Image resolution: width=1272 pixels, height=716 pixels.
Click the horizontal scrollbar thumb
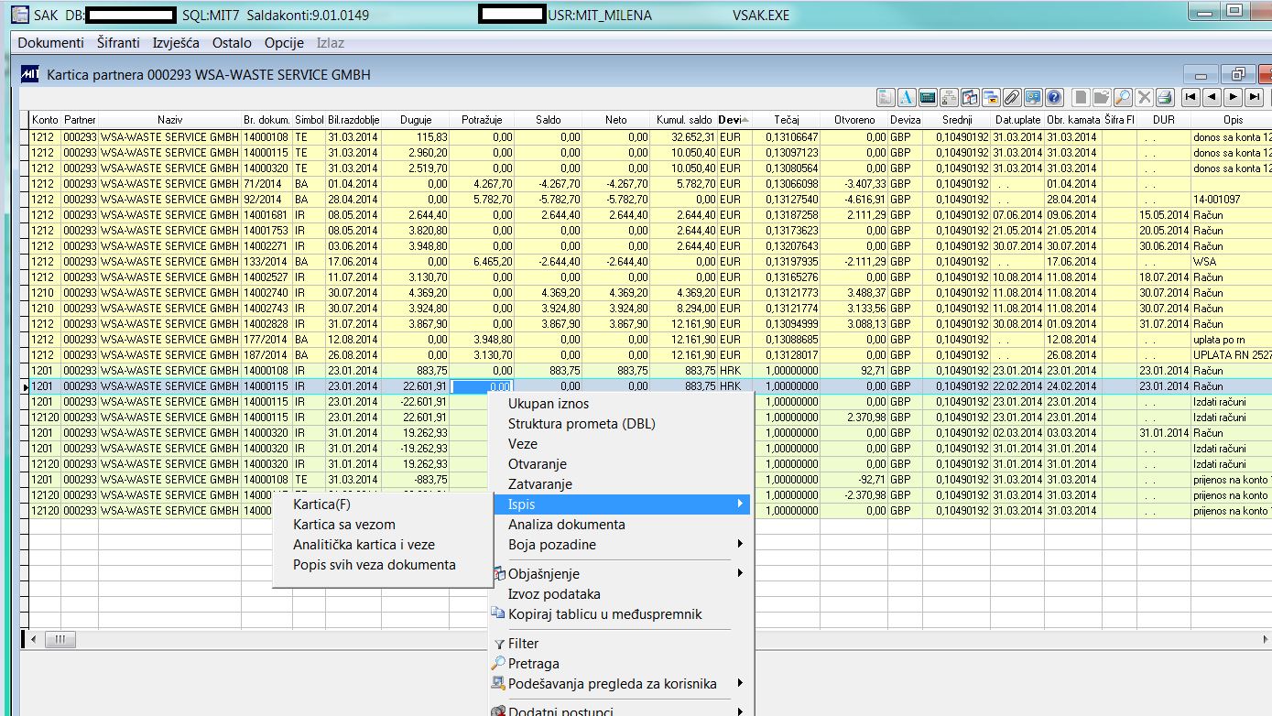click(x=60, y=638)
